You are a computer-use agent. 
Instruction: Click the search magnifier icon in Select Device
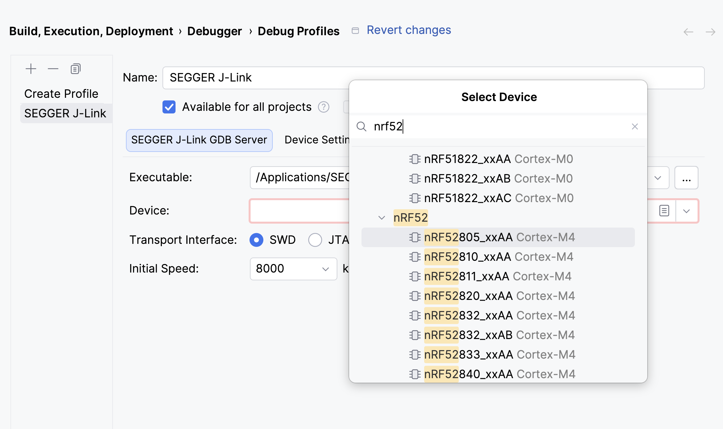(x=361, y=126)
